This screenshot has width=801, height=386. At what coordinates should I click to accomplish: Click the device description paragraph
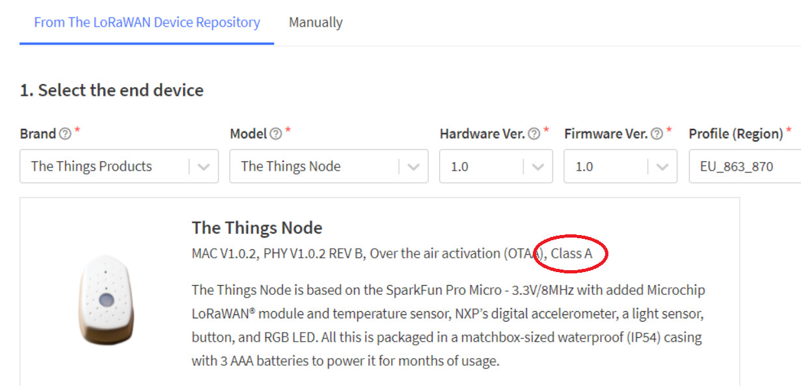(x=448, y=325)
